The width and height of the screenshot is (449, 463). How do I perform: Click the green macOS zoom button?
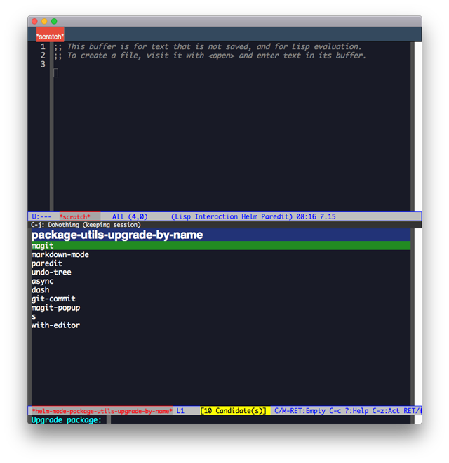[54, 21]
